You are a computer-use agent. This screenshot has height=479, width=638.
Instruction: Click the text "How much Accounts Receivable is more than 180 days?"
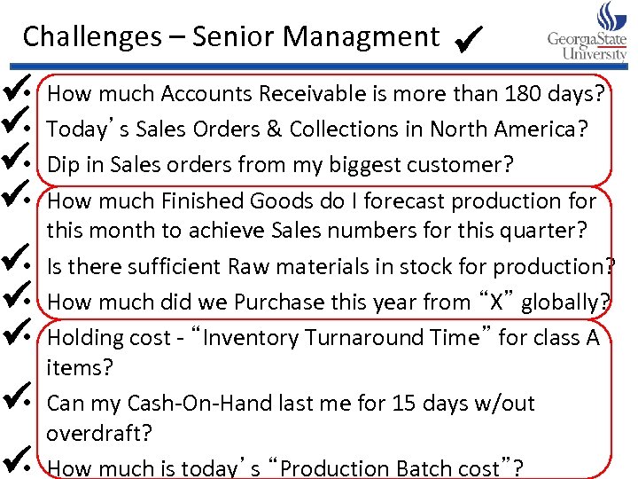point(326,94)
